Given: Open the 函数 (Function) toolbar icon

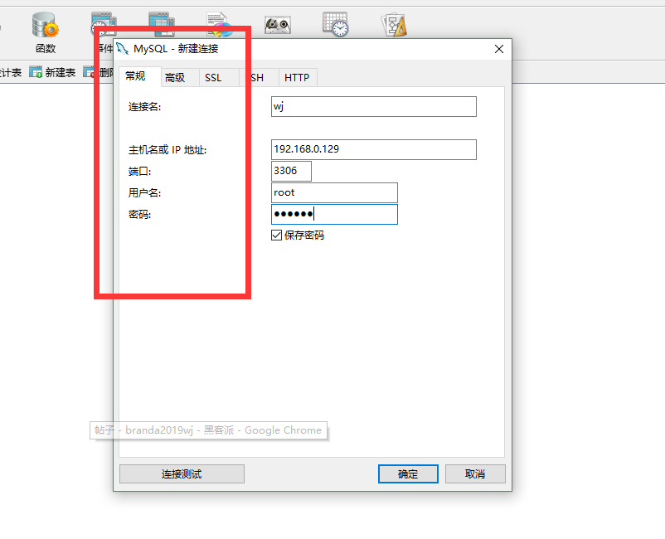Looking at the screenshot, I should pos(46,32).
